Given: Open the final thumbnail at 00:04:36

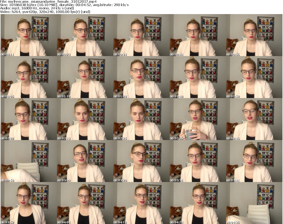Looking at the screenshot, I should point(254,204).
